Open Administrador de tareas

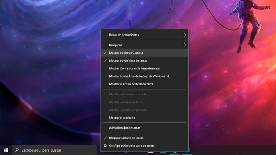pyautogui.click(x=124, y=128)
